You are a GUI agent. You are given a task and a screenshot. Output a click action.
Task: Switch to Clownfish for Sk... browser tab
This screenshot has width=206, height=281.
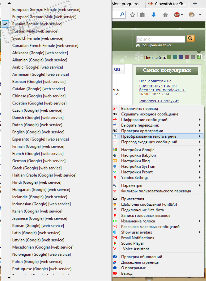tap(167, 4)
